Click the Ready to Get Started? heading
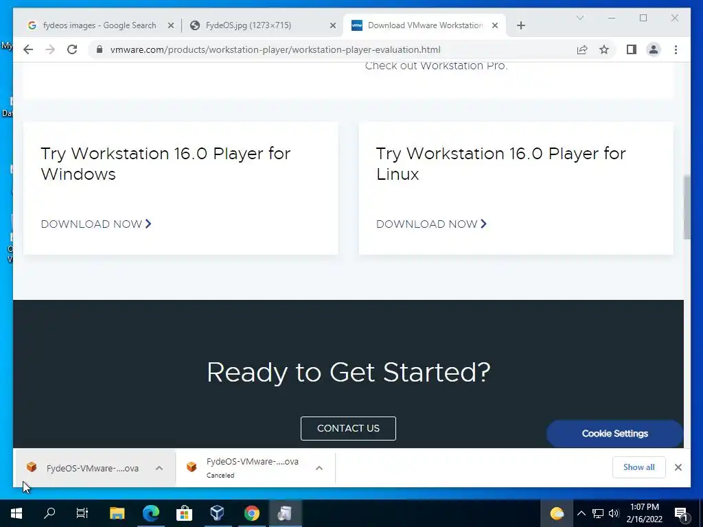Screen dimensions: 703x527 [348, 373]
